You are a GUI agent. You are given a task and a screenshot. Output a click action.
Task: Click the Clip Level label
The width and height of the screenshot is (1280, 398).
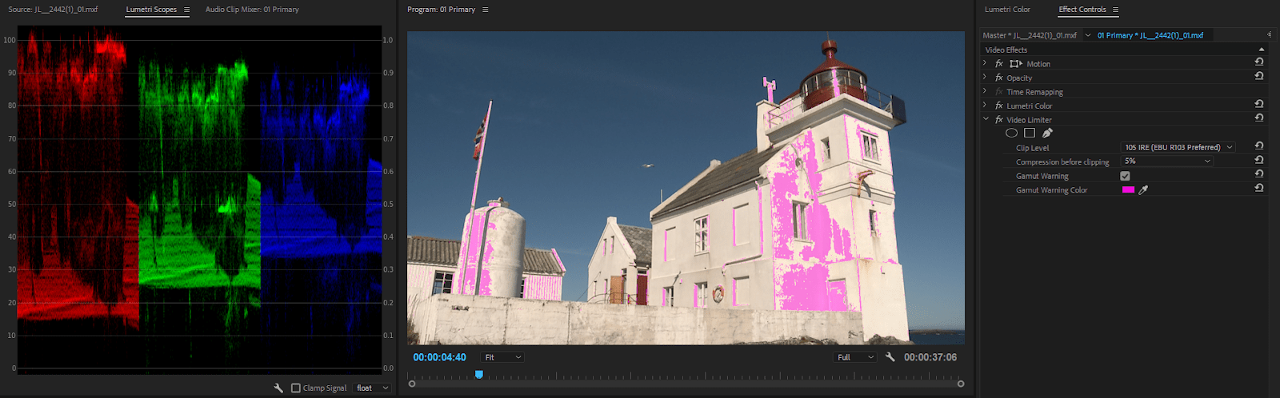point(1032,148)
